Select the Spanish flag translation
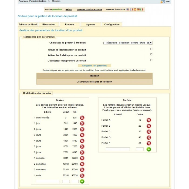The width and height of the screenshot is (189, 189). (135, 9)
